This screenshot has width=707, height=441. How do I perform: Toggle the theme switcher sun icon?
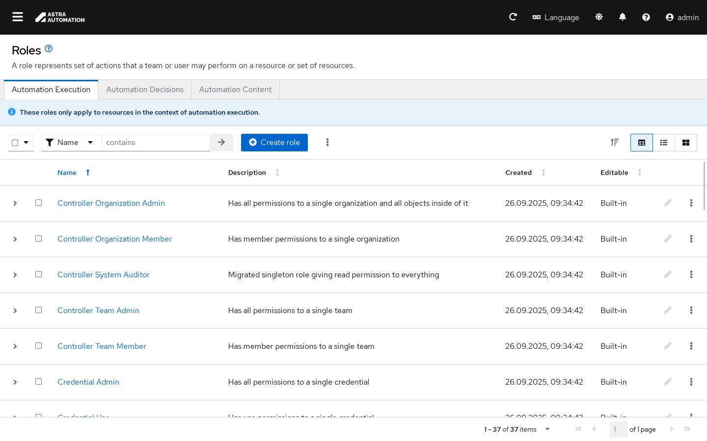[x=599, y=17]
